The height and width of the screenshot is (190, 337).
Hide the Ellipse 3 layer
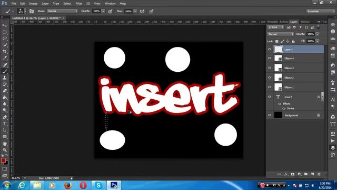point(270,68)
